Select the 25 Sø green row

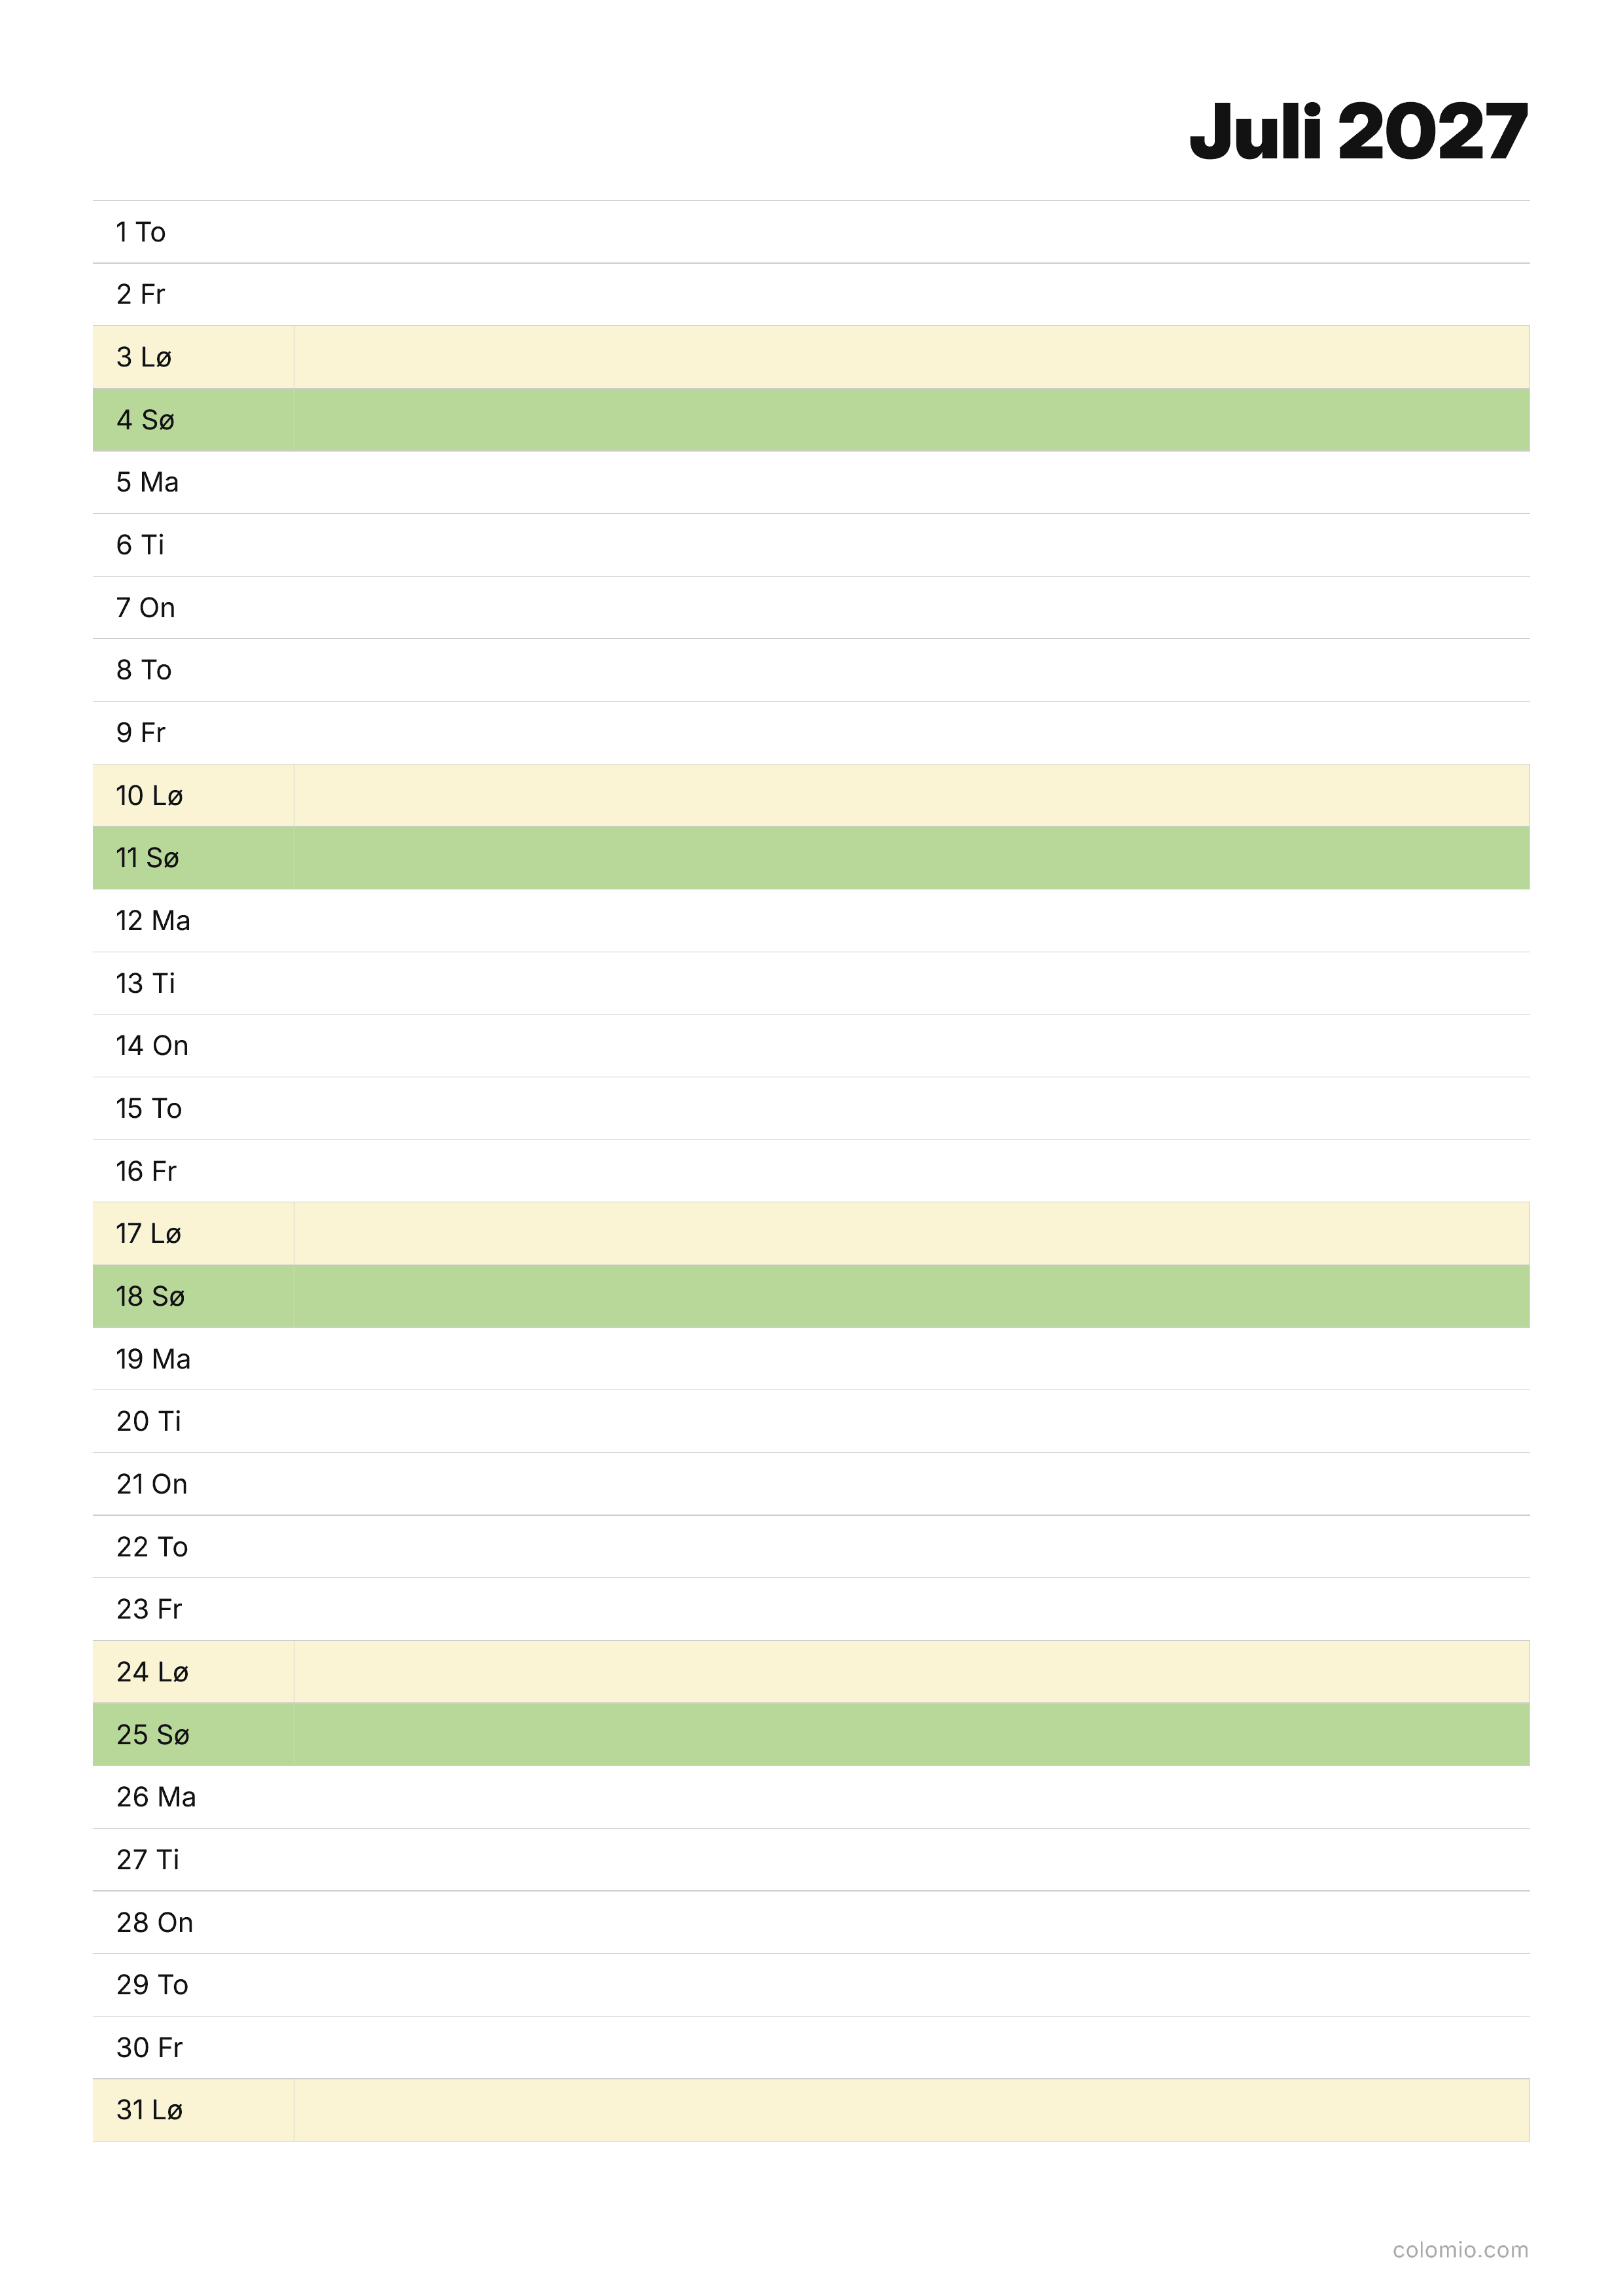tap(811, 1734)
